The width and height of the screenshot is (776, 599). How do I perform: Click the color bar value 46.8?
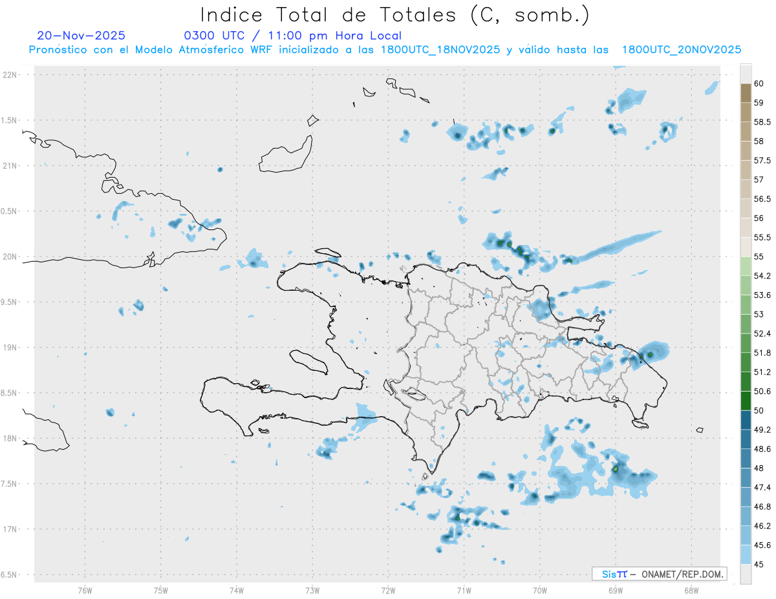(762, 507)
